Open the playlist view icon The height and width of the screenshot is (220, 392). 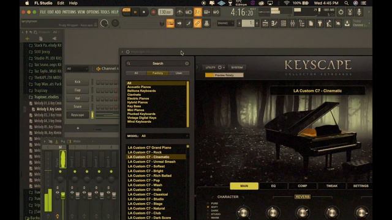tap(265, 23)
